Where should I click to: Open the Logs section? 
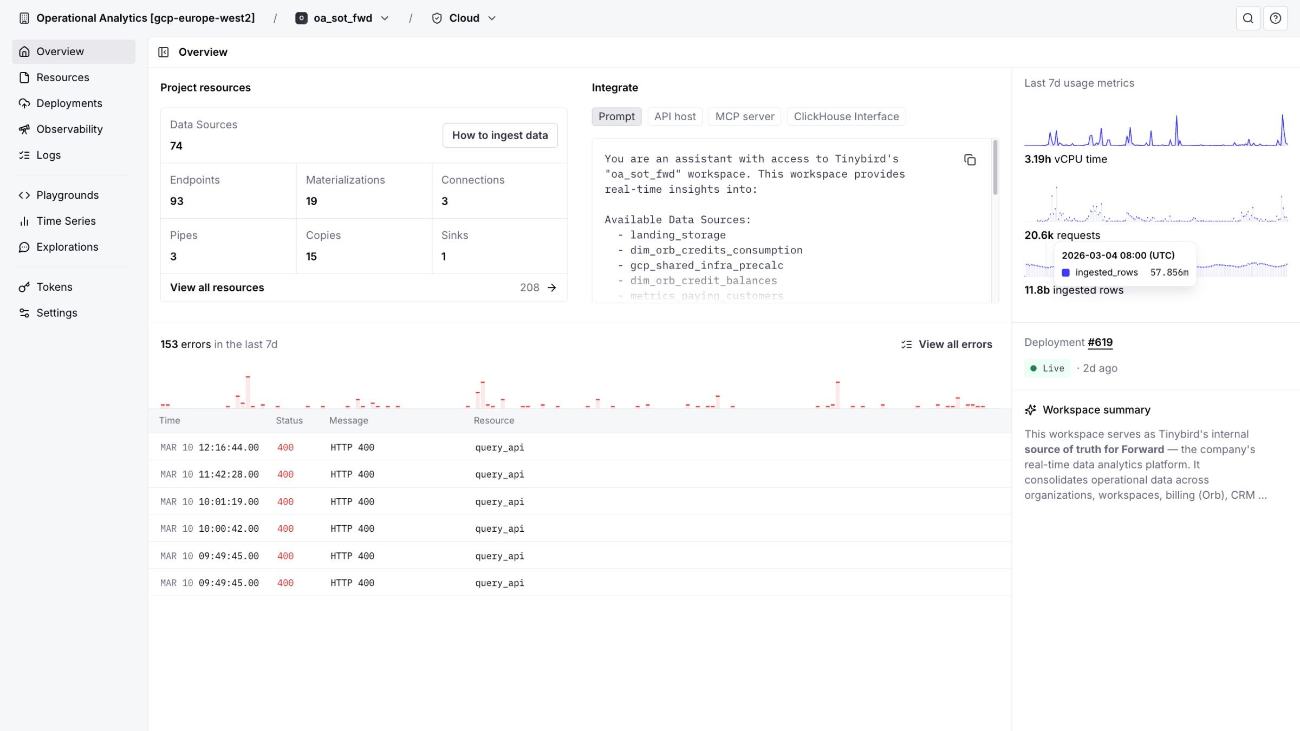click(x=48, y=155)
